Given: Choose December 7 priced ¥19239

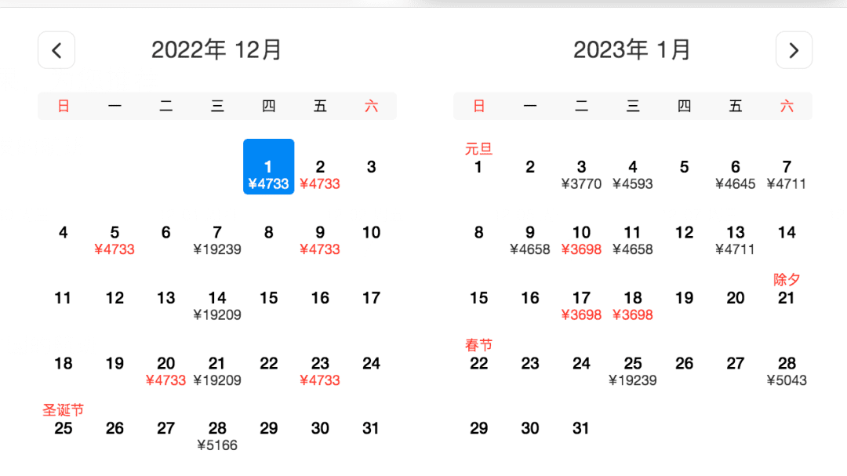Looking at the screenshot, I should pyautogui.click(x=217, y=239).
